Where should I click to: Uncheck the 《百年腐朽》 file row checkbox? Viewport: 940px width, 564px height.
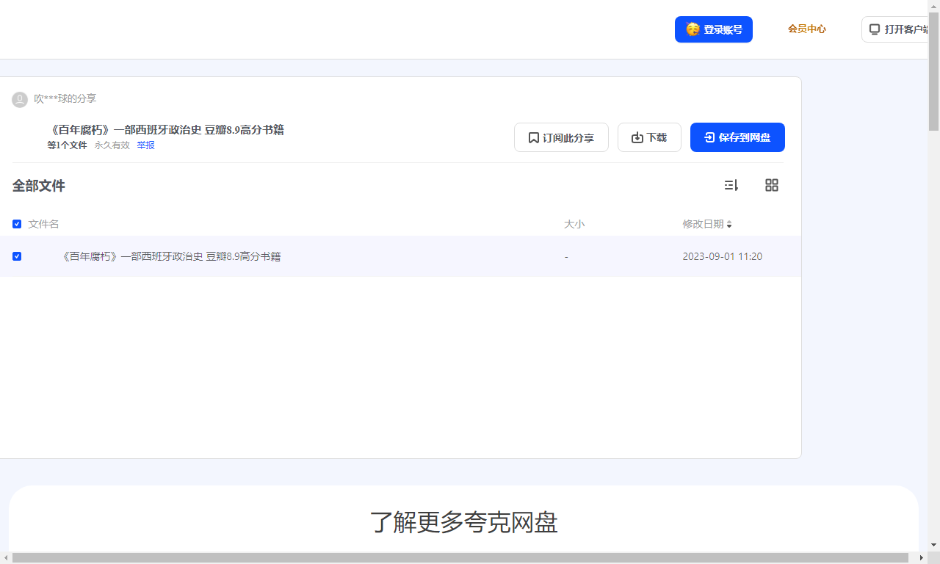click(x=17, y=256)
